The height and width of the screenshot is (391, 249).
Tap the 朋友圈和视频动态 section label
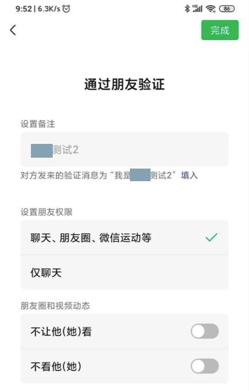(55, 306)
